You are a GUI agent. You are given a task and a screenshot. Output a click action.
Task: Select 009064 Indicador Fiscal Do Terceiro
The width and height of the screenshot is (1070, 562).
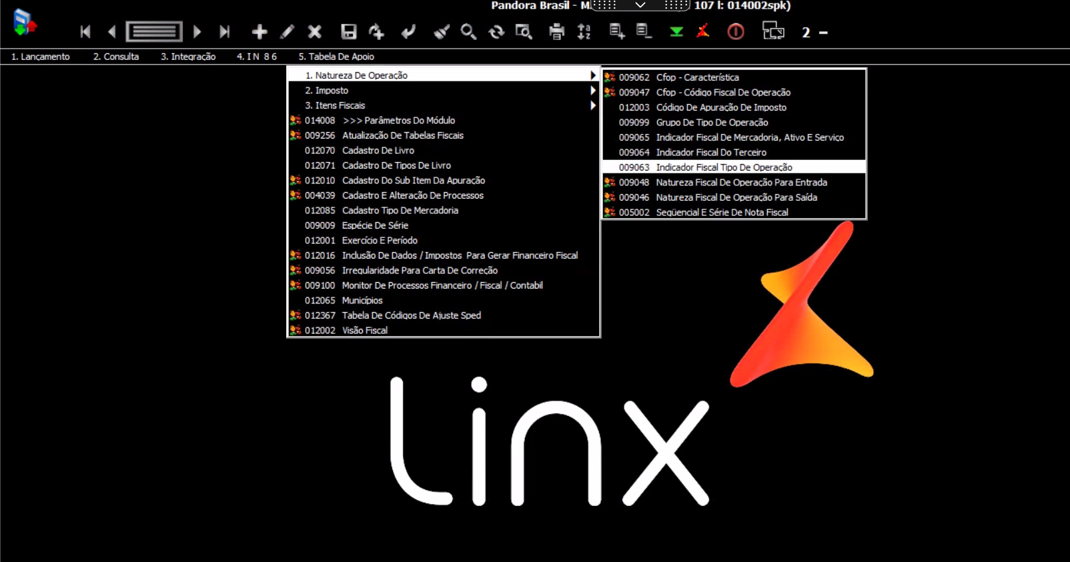point(734,153)
